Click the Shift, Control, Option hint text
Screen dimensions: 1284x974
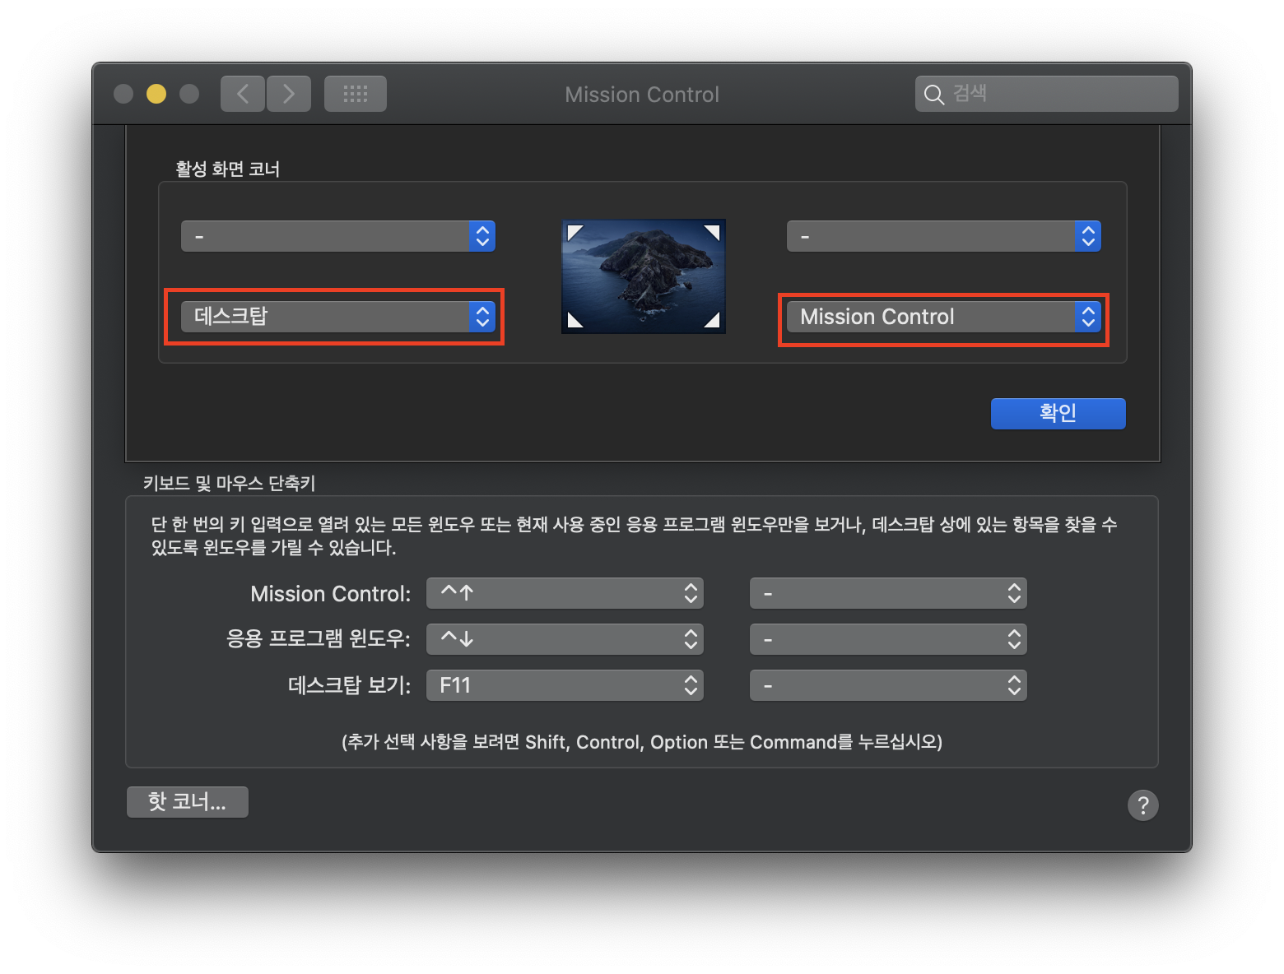[642, 742]
